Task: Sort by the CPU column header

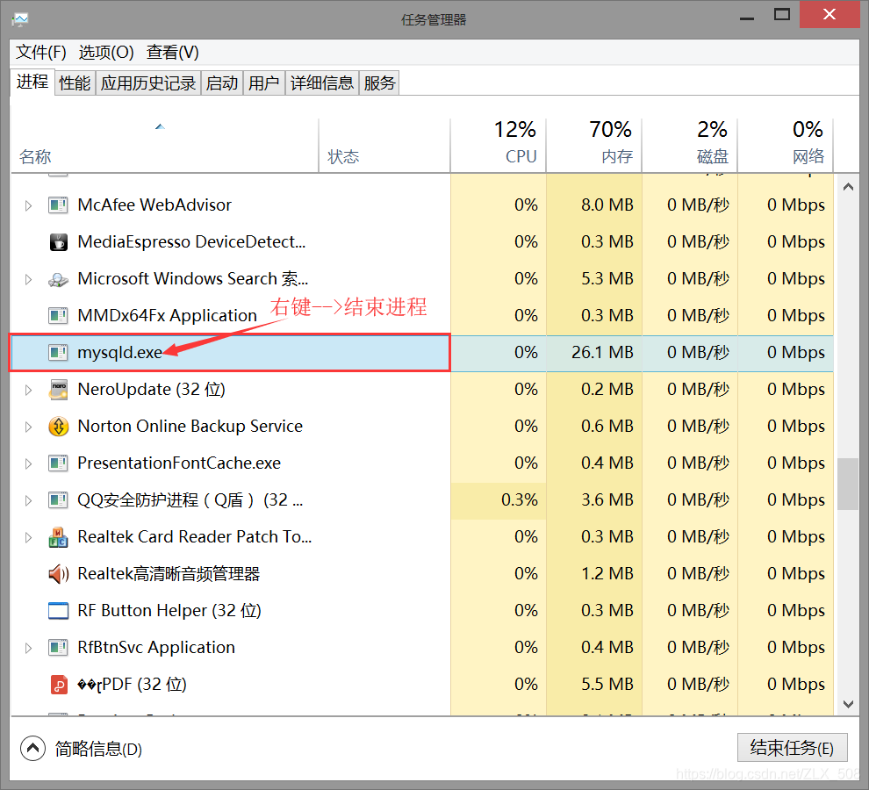Action: (x=499, y=145)
